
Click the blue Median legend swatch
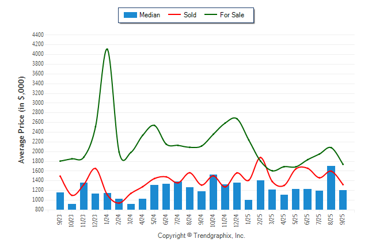tap(130, 15)
